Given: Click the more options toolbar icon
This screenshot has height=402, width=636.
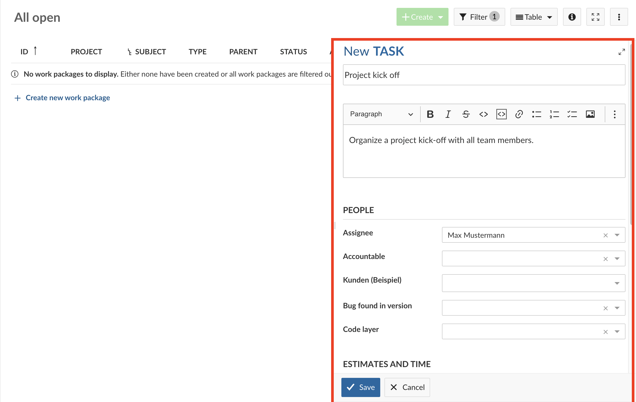Looking at the screenshot, I should point(614,114).
